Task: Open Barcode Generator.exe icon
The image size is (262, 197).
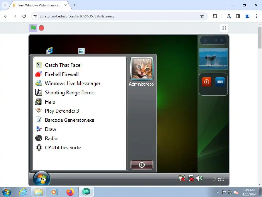Action: [x=39, y=120]
